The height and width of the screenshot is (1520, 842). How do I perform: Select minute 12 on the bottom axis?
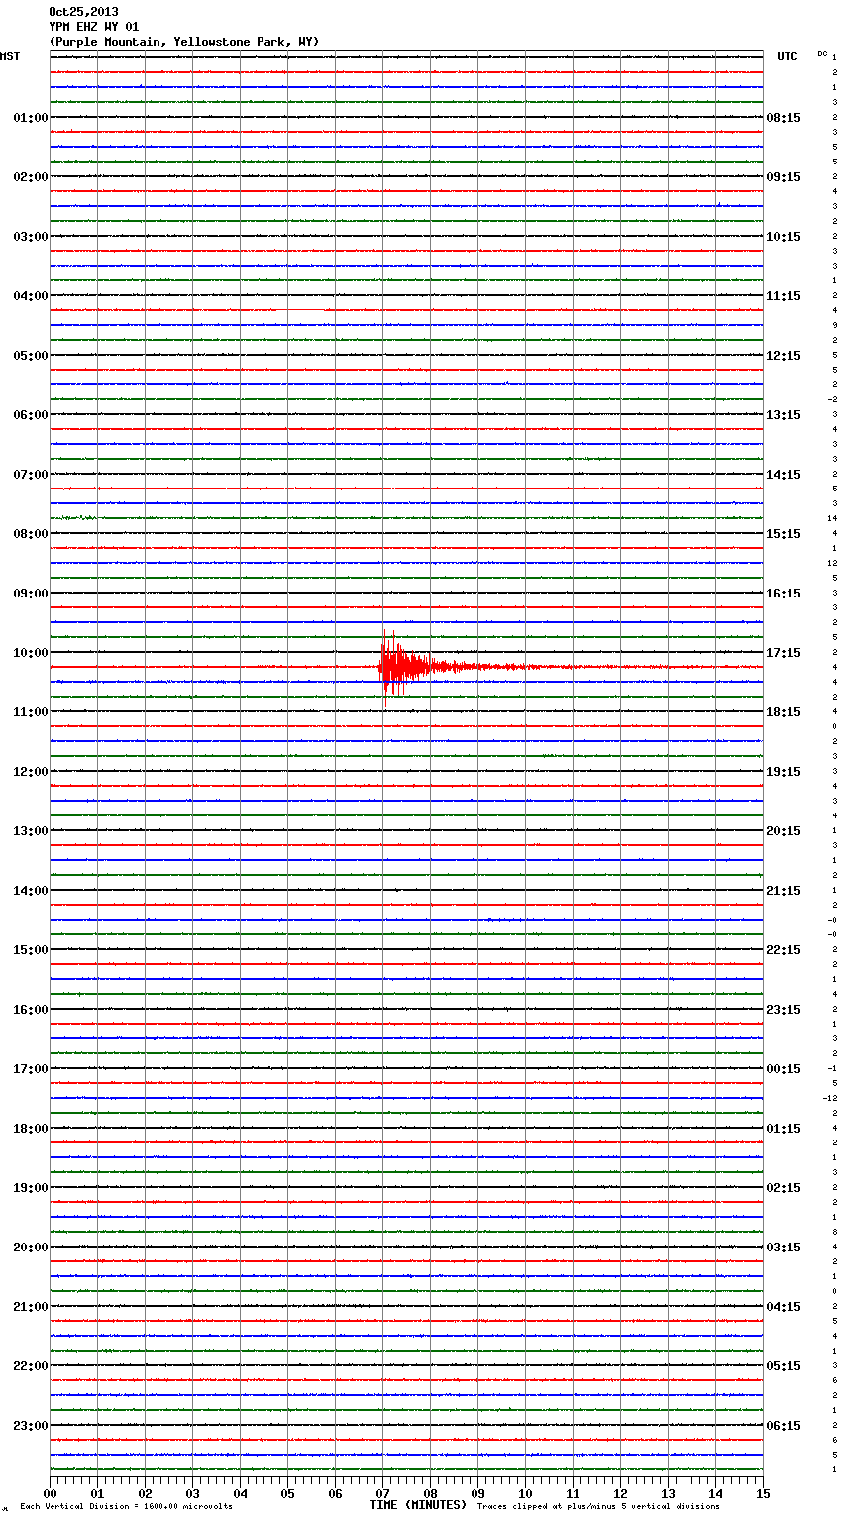pyautogui.click(x=620, y=1493)
